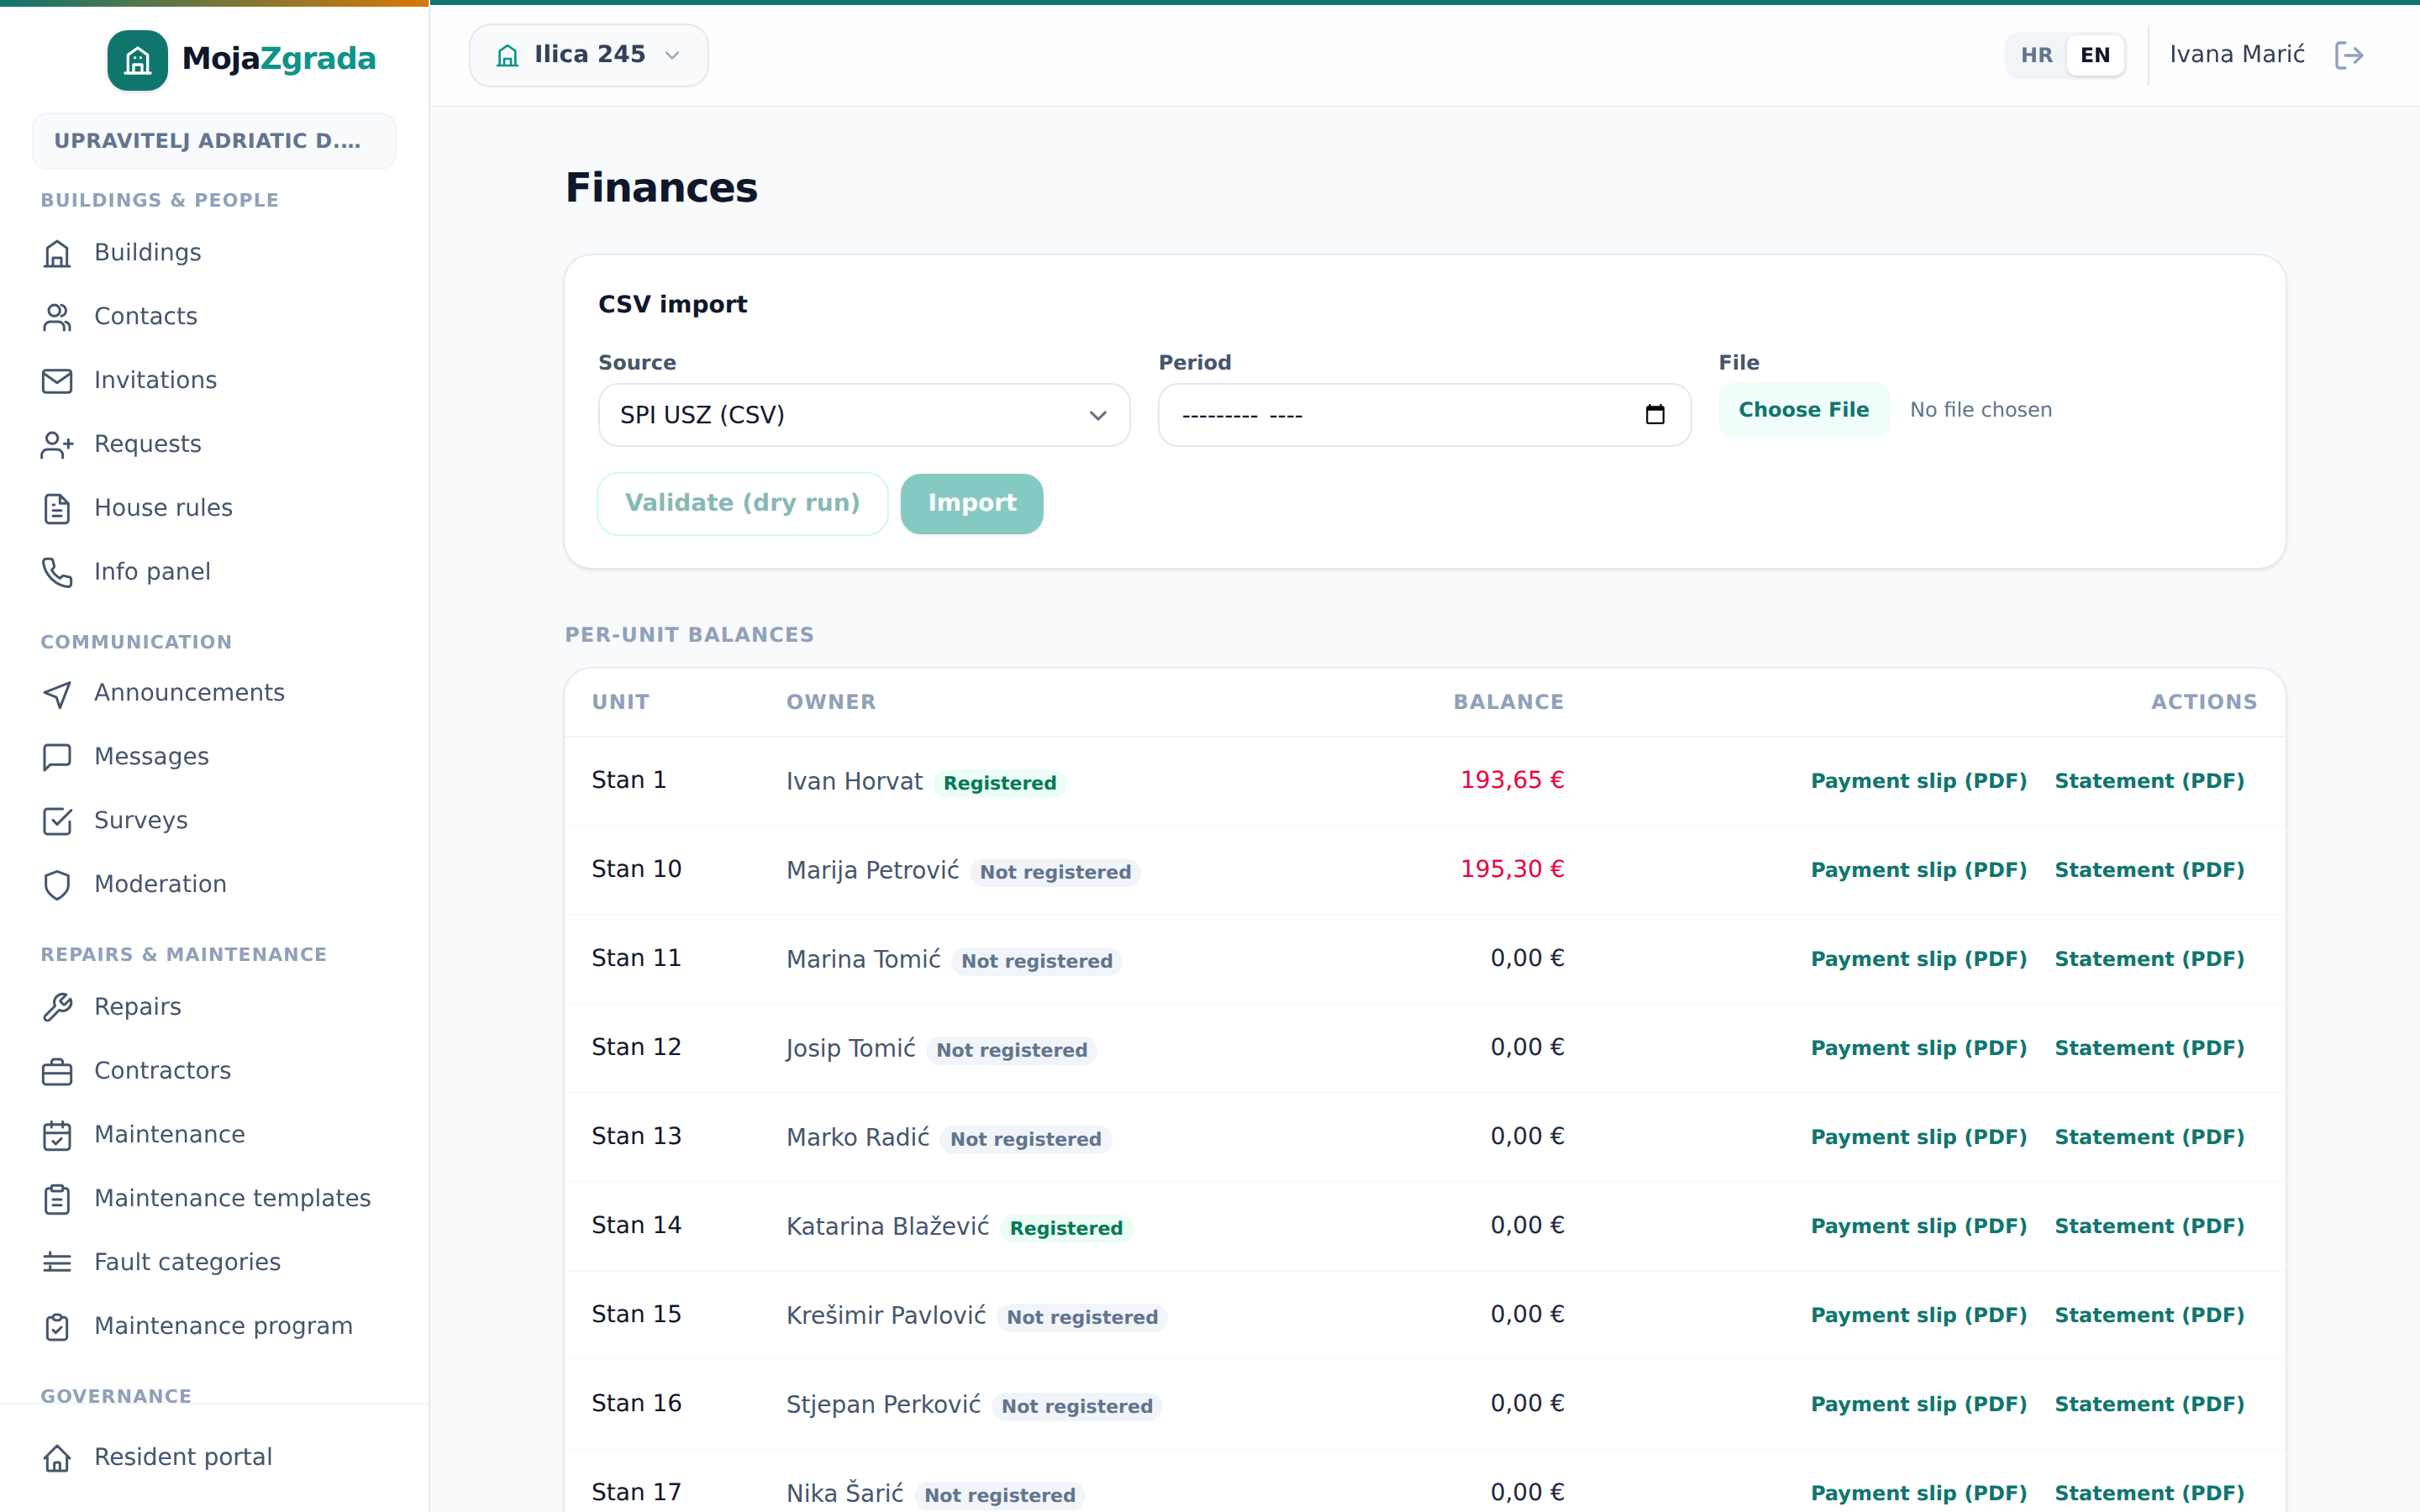The image size is (2420, 1512).
Task: Click the Import button
Action: [972, 503]
